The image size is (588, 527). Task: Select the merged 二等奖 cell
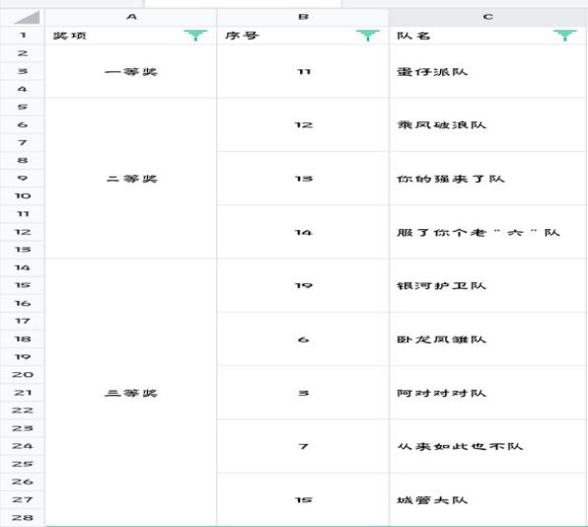click(x=131, y=179)
